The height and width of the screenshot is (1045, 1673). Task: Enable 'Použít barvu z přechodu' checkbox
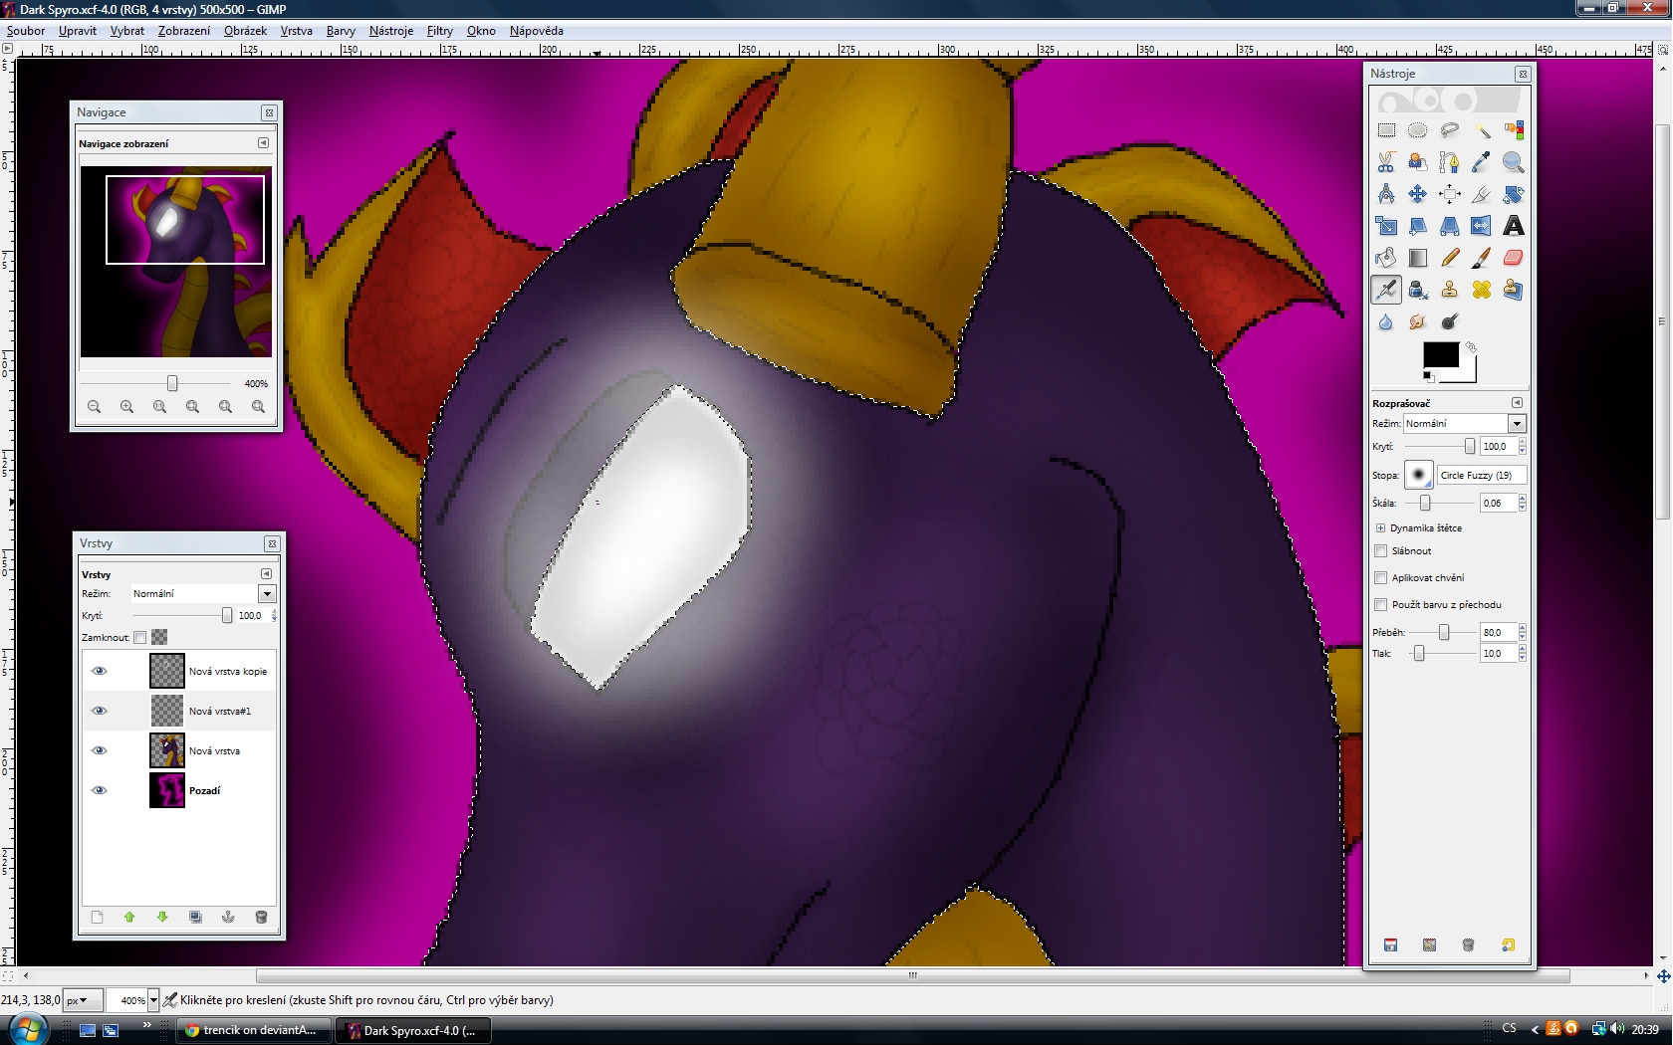pos(1381,605)
